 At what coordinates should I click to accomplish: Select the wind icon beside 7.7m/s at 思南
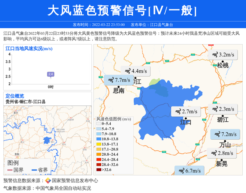[110, 80]
